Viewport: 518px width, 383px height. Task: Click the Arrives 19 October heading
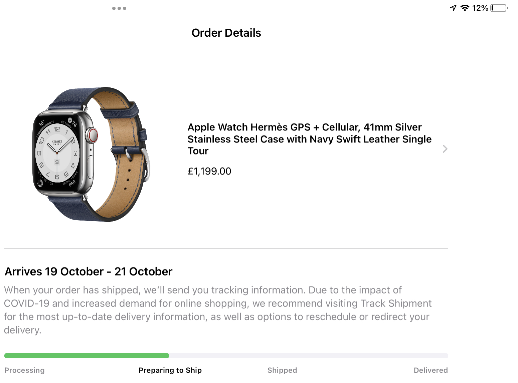click(89, 272)
